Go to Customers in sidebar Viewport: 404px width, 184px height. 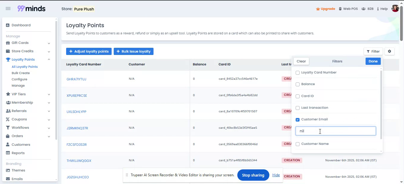point(21,145)
